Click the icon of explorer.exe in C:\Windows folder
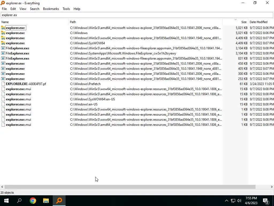 tap(3, 33)
